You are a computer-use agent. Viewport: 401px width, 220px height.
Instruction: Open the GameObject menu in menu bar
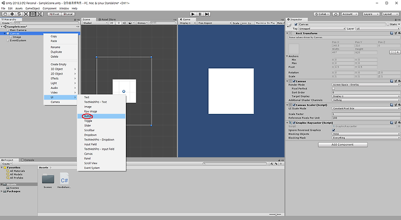[32, 8]
